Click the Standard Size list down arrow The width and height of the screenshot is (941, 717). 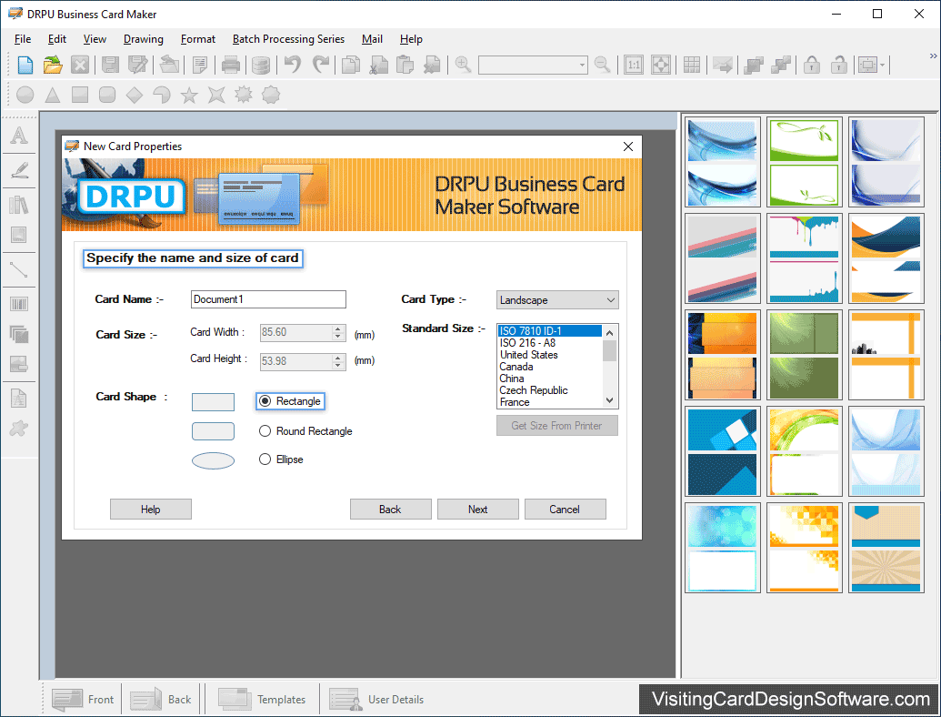(610, 400)
